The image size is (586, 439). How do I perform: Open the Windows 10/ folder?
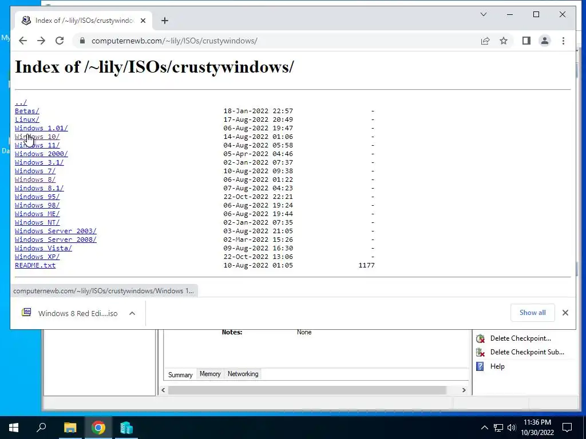(37, 137)
